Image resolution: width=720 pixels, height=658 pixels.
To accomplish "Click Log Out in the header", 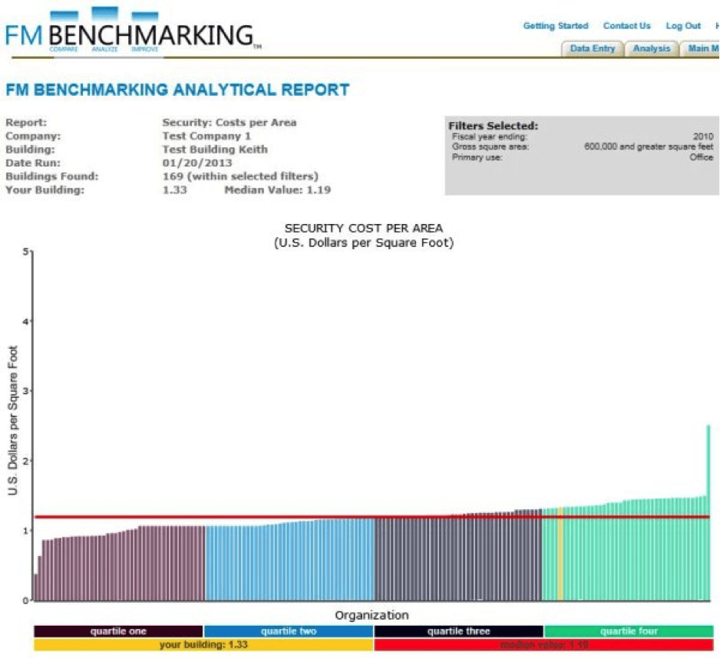I will 682,26.
